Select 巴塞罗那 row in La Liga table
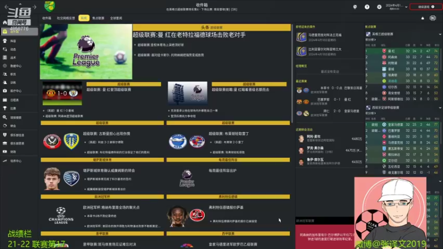The width and height of the screenshot is (443, 249). 403,131
